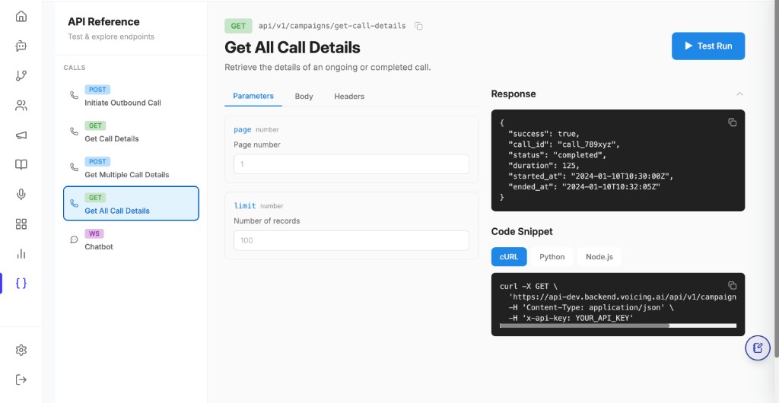This screenshot has width=779, height=403.
Task: Open the users contacts icon in sidebar
Action: (21, 105)
